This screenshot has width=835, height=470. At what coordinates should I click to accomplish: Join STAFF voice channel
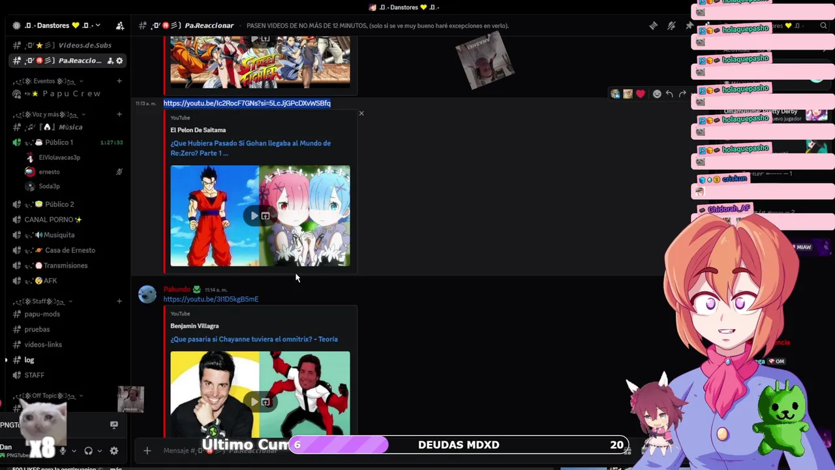(68, 375)
